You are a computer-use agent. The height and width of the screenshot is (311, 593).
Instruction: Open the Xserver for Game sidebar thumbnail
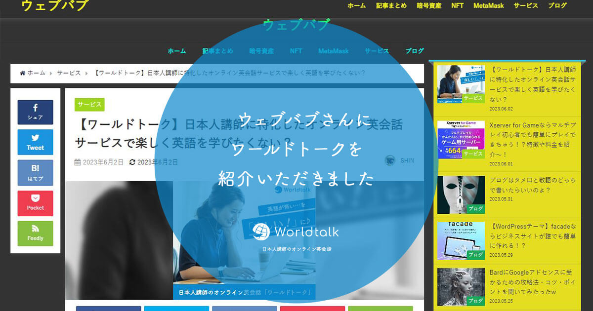click(461, 140)
